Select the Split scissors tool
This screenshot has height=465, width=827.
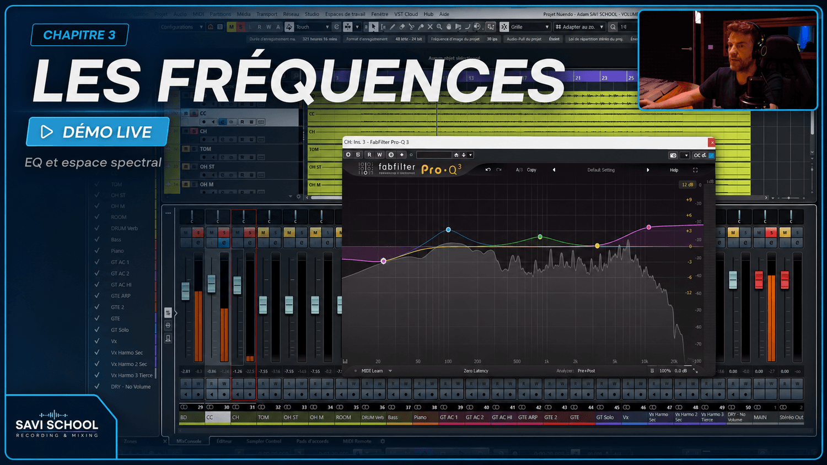click(x=411, y=26)
